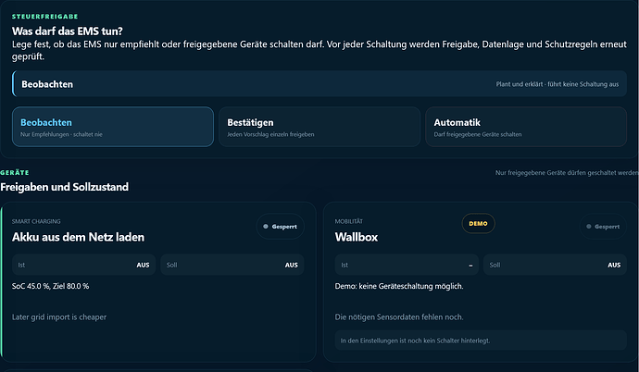Click 'Was darf das EMS tun?' heading

point(68,31)
